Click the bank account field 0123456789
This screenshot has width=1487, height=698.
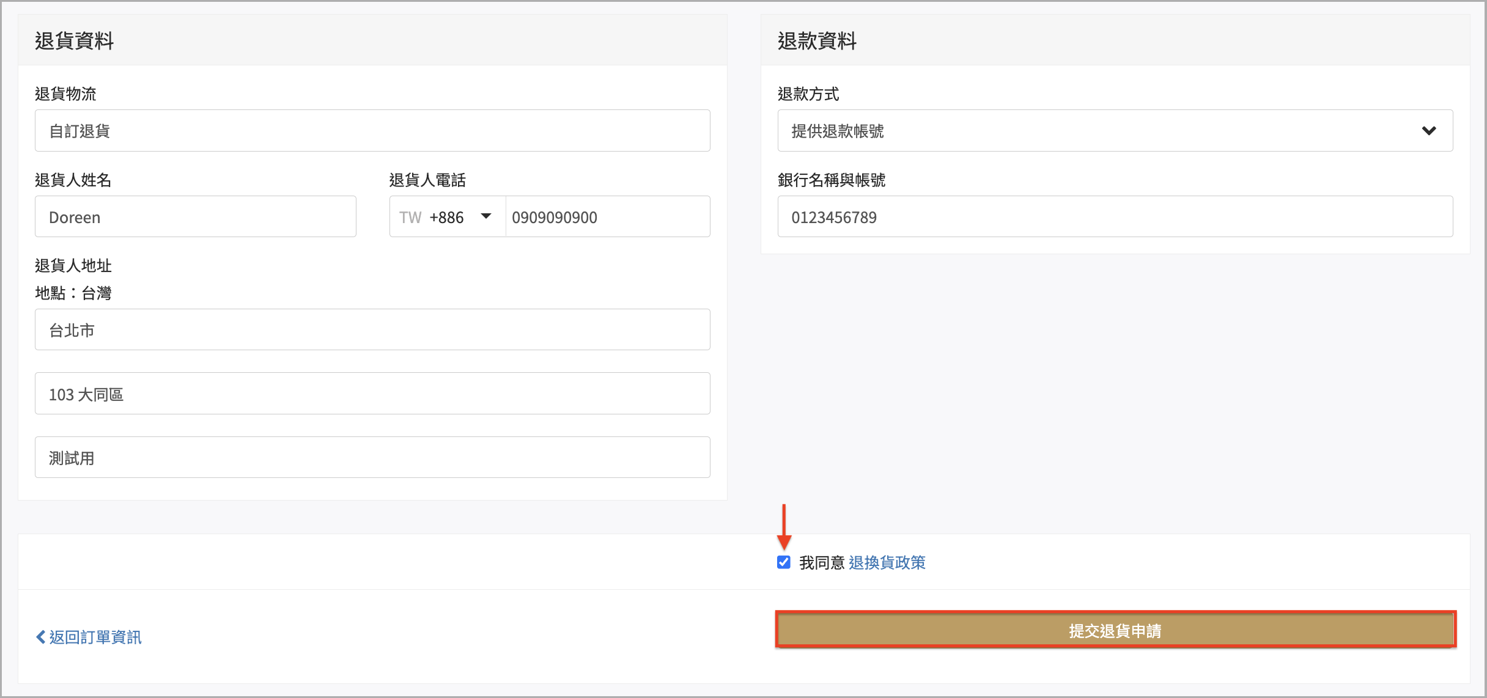point(1115,217)
